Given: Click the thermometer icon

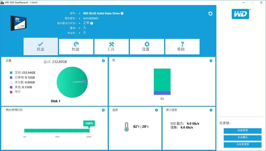Looking at the screenshot, I should click(x=126, y=126).
